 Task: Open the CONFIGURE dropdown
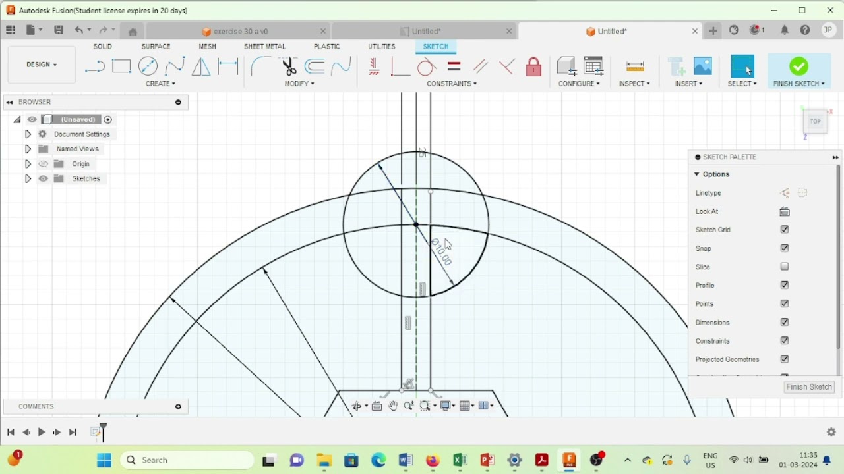[579, 84]
